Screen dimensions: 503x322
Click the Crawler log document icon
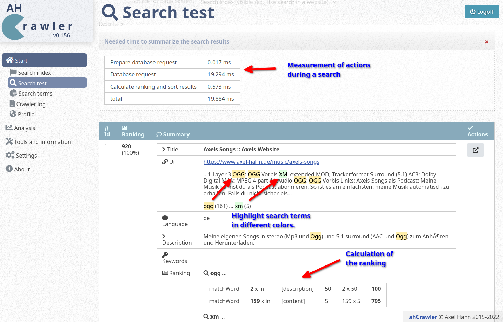pos(12,104)
